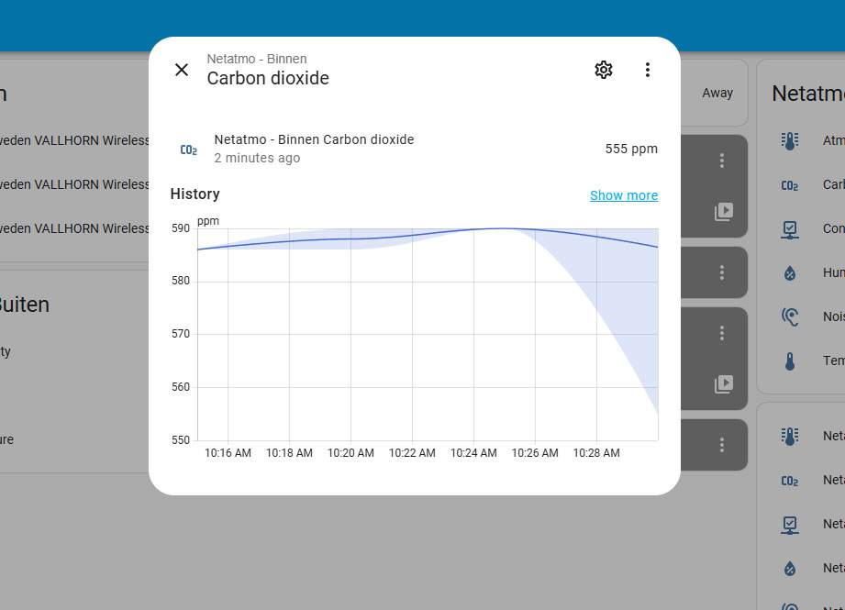Click the 10:24 AM point on history graph
Viewport: 845px width, 610px height.
[x=473, y=229]
